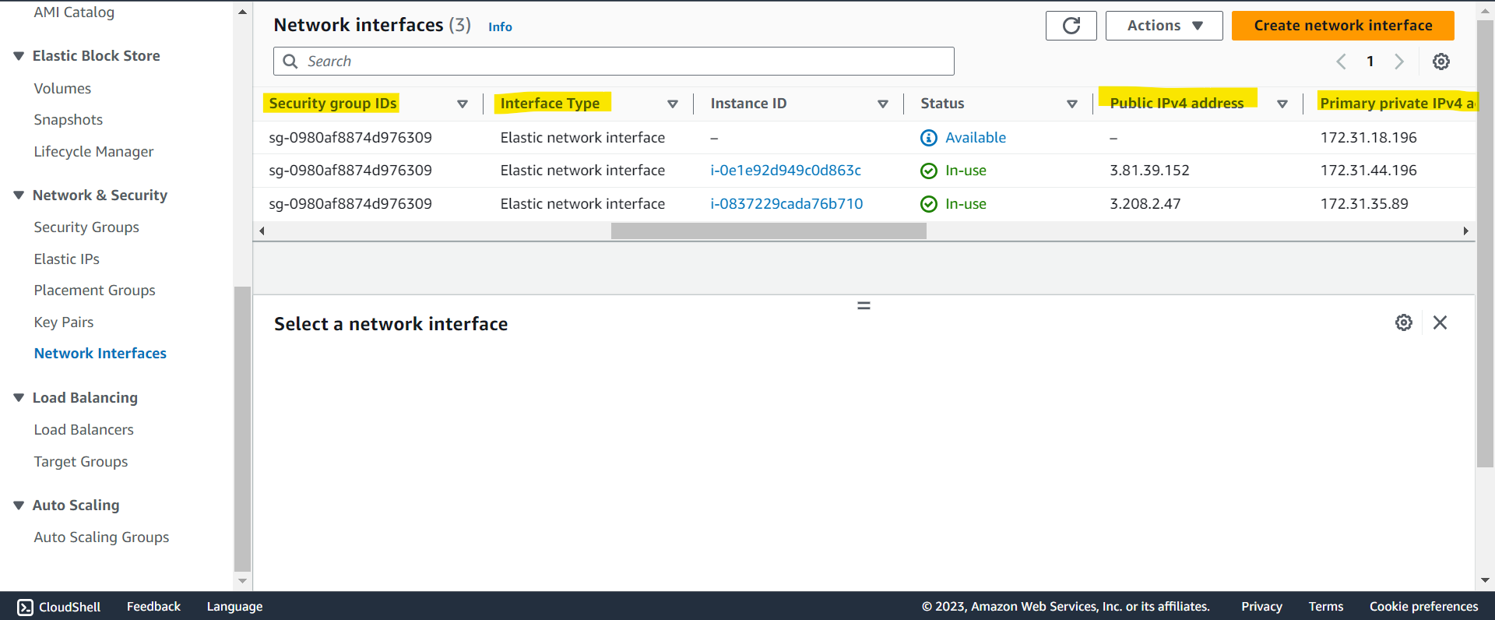Open instance i-0837229cada76b710 link
Image resolution: width=1495 pixels, height=620 pixels.
coord(786,204)
